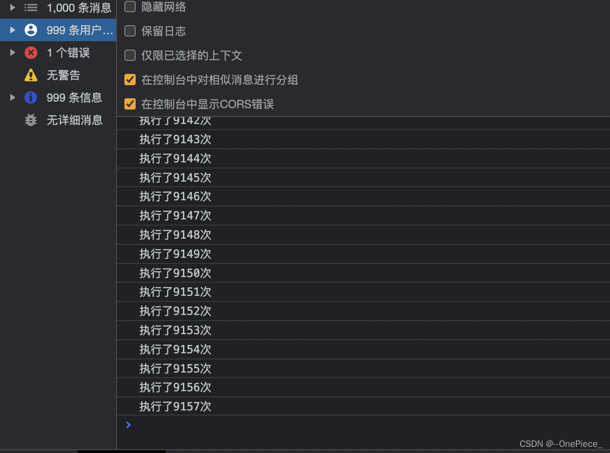Click the bug icon beside 无详细消息
This screenshot has height=453, width=610.
point(31,120)
